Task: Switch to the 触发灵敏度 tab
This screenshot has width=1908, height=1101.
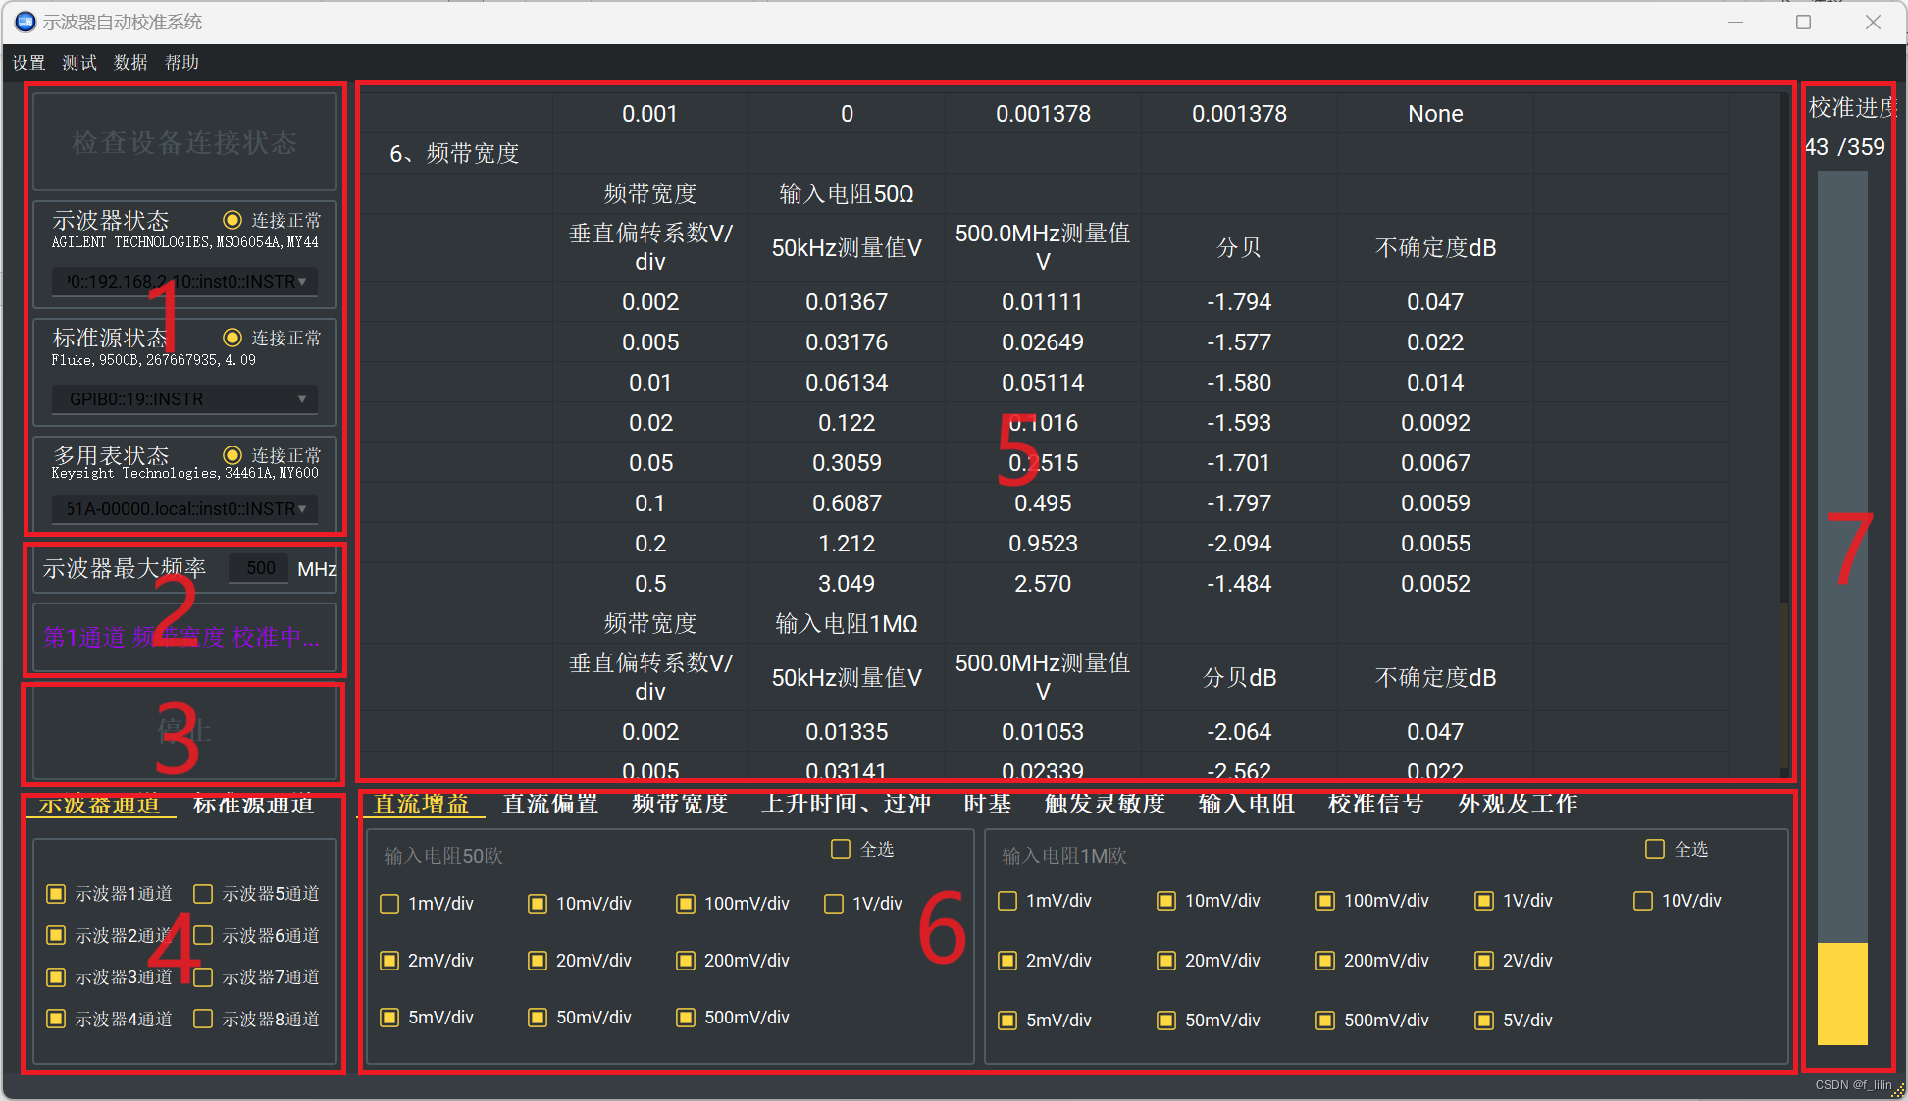Action: [x=1104, y=804]
